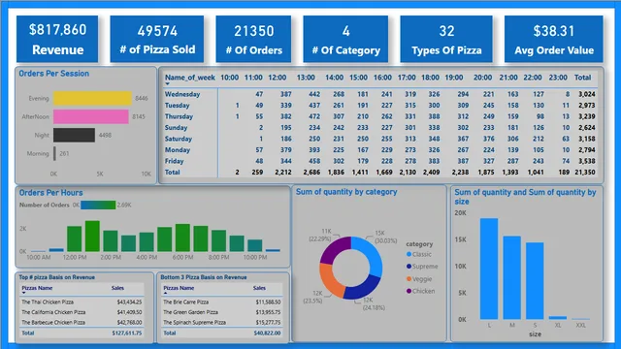
Task: Click Sum of quantity by category title
Action: 346,192
